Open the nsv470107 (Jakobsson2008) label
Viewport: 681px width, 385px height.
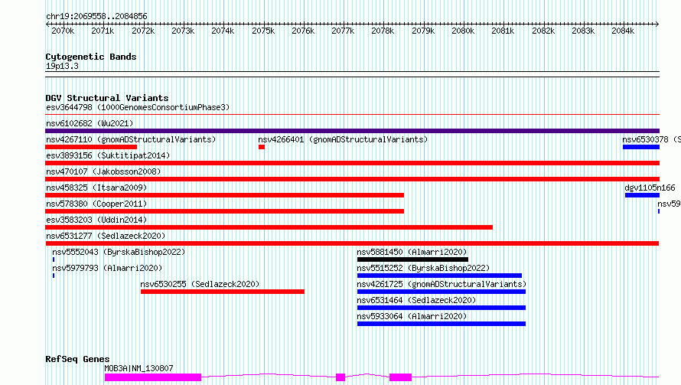point(103,171)
